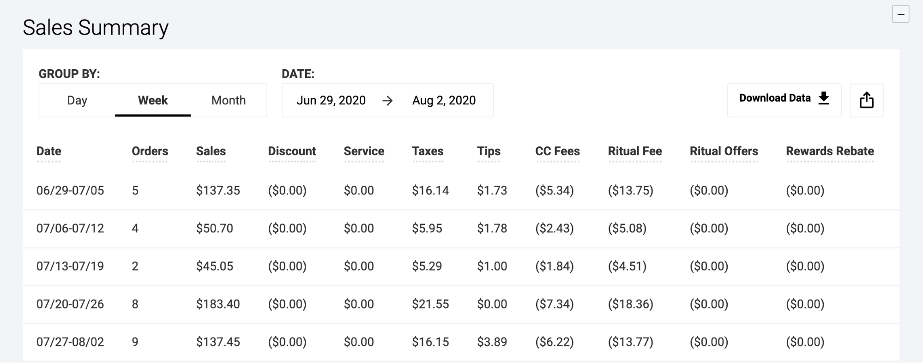Click the CC Fees column header
Image resolution: width=923 pixels, height=363 pixels.
click(x=557, y=151)
